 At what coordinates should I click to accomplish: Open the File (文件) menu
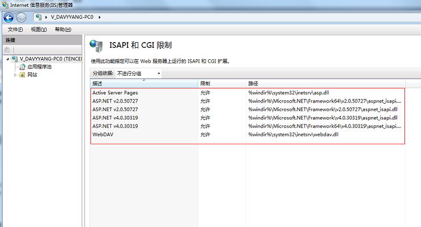pyautogui.click(x=15, y=29)
